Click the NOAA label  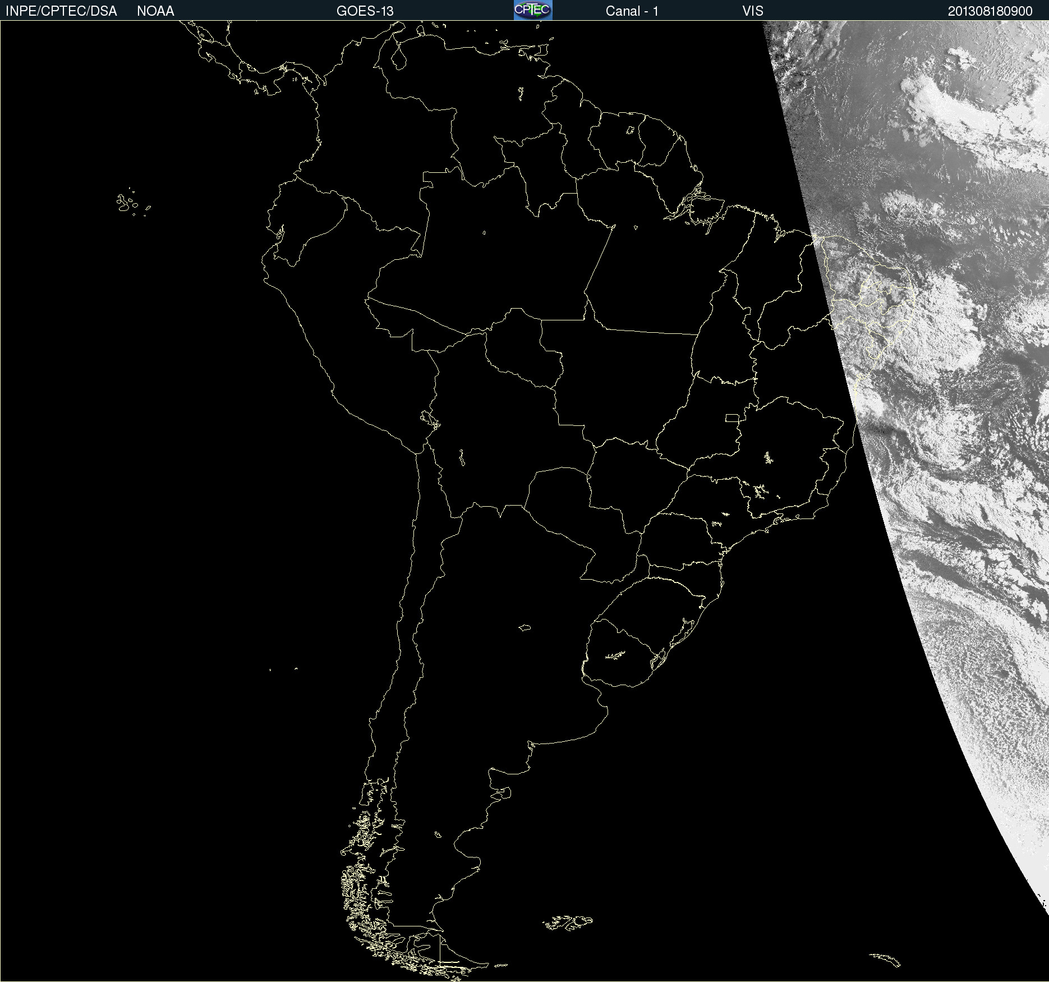coord(155,11)
